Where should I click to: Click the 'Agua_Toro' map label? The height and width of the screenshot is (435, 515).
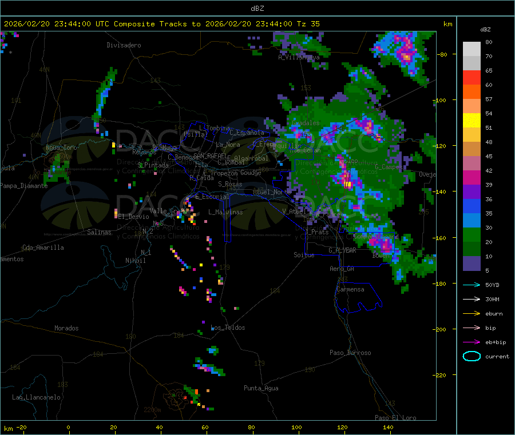[x=61, y=147]
